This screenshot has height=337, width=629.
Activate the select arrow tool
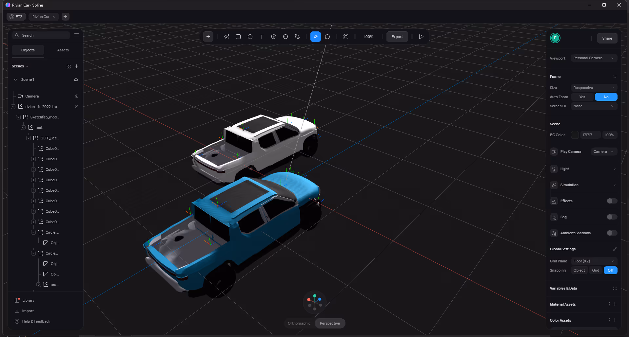[x=316, y=37]
